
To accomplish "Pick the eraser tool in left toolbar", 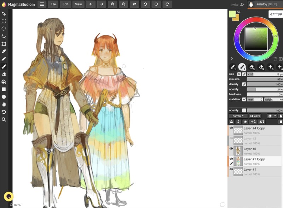I will [x=4, y=74].
